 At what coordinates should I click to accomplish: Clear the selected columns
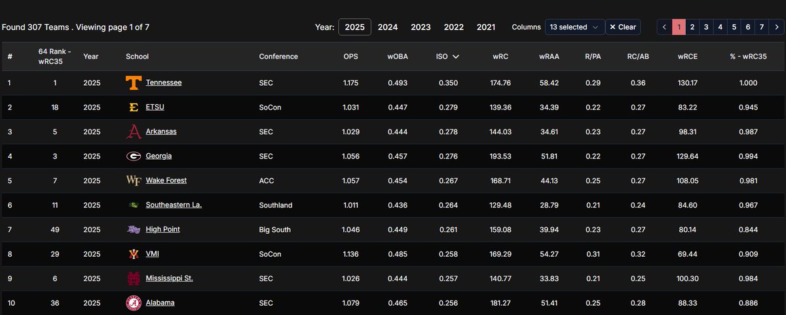click(622, 27)
